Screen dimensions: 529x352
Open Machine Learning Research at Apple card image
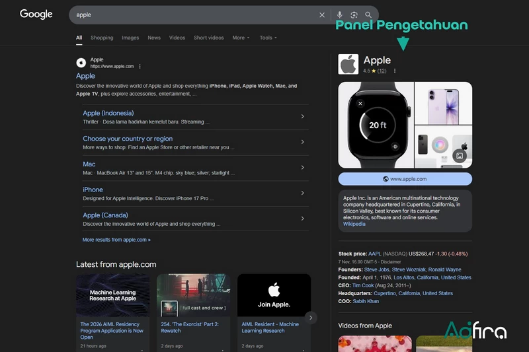pyautogui.click(x=112, y=295)
